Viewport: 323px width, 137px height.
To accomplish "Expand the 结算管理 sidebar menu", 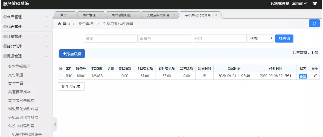I will [26, 46].
